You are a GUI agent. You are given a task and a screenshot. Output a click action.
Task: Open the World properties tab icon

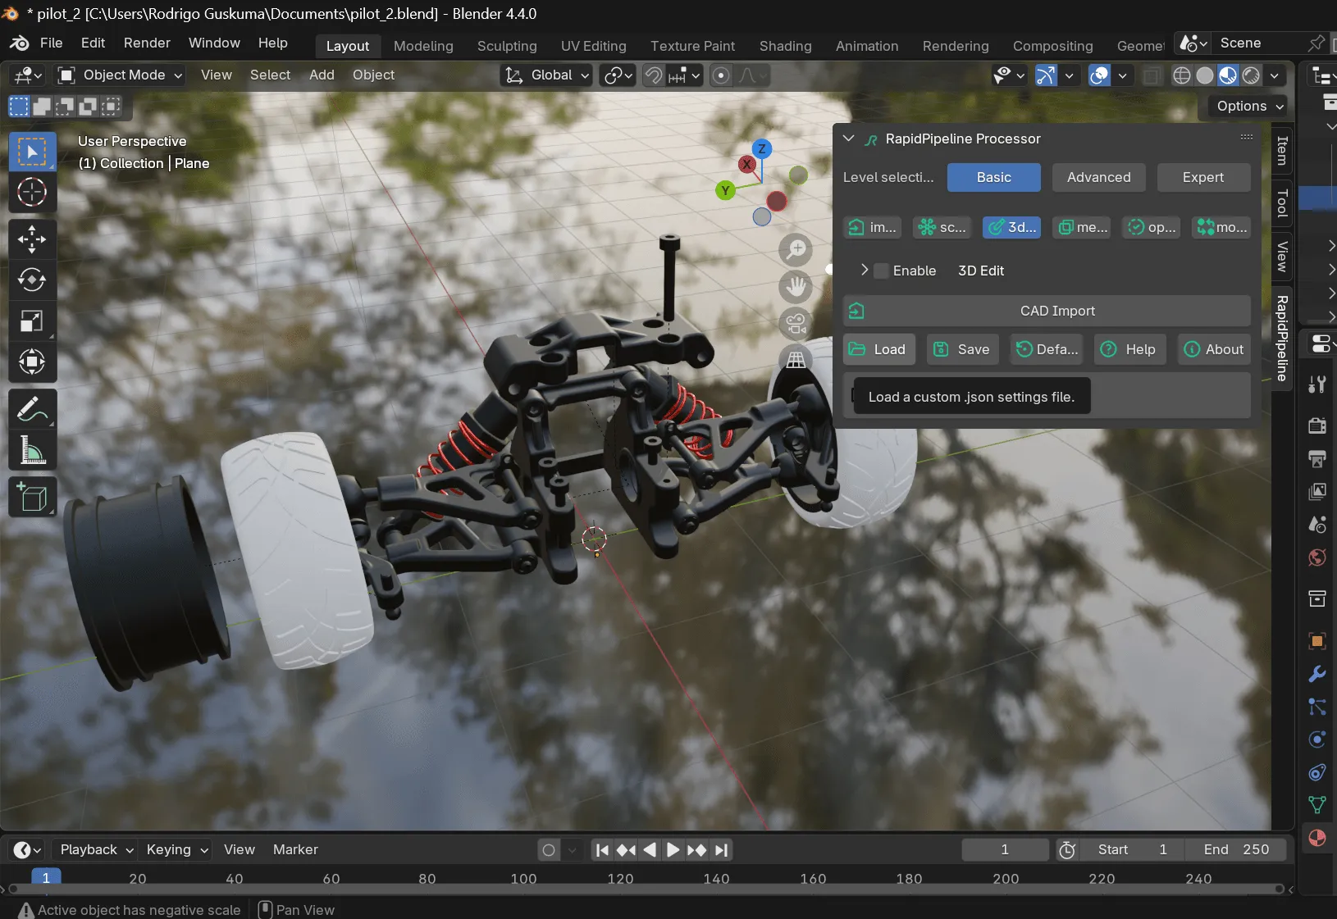pyautogui.click(x=1317, y=557)
